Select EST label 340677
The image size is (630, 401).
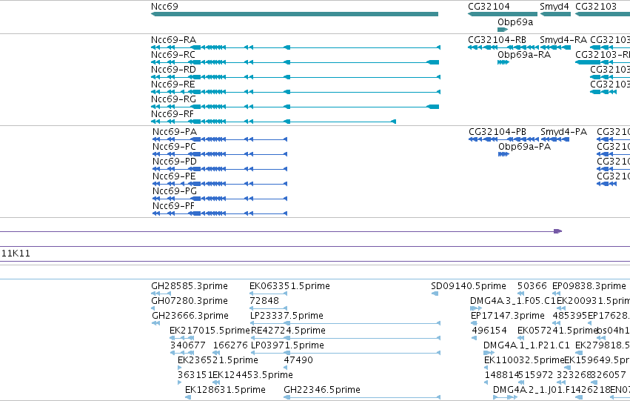187,345
